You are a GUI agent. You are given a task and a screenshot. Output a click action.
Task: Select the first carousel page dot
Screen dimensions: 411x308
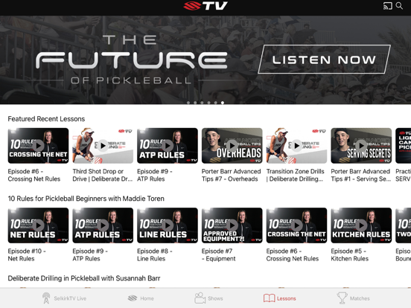tap(188, 103)
